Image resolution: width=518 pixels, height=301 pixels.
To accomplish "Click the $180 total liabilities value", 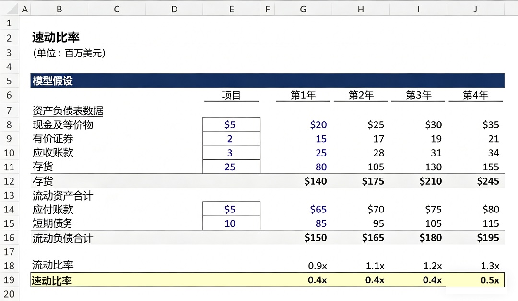I will 431,238.
